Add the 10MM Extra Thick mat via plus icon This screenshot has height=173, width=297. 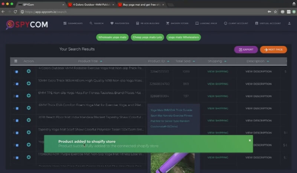tap(29, 83)
